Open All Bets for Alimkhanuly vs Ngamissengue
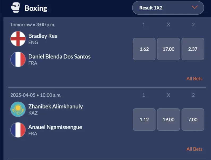 coord(194,149)
